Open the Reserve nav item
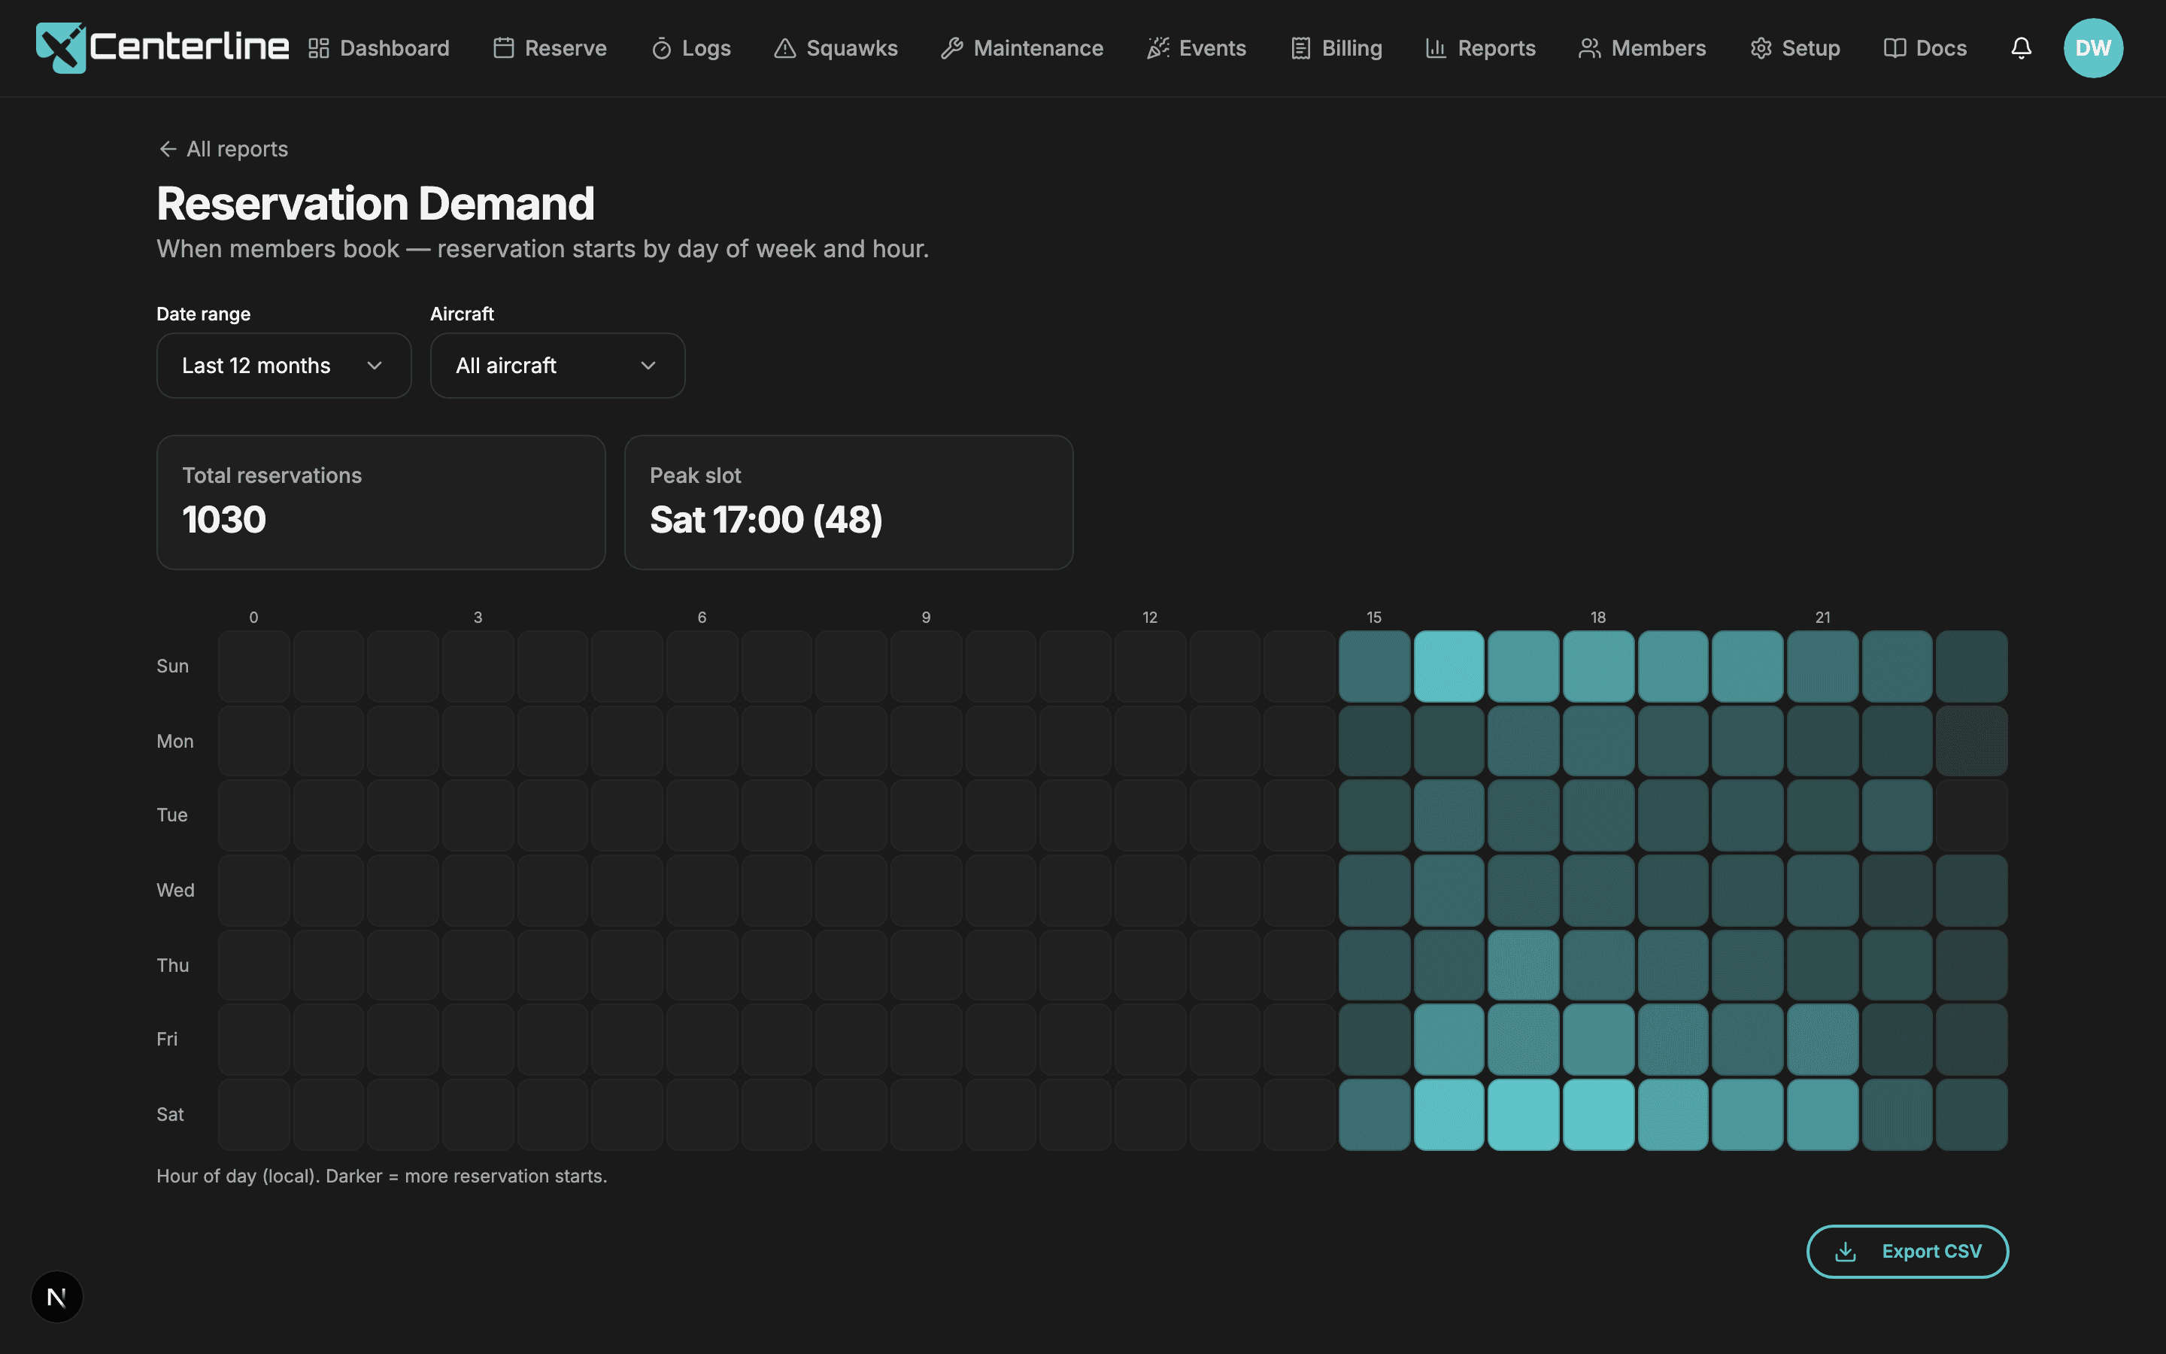The image size is (2166, 1354). [551, 48]
